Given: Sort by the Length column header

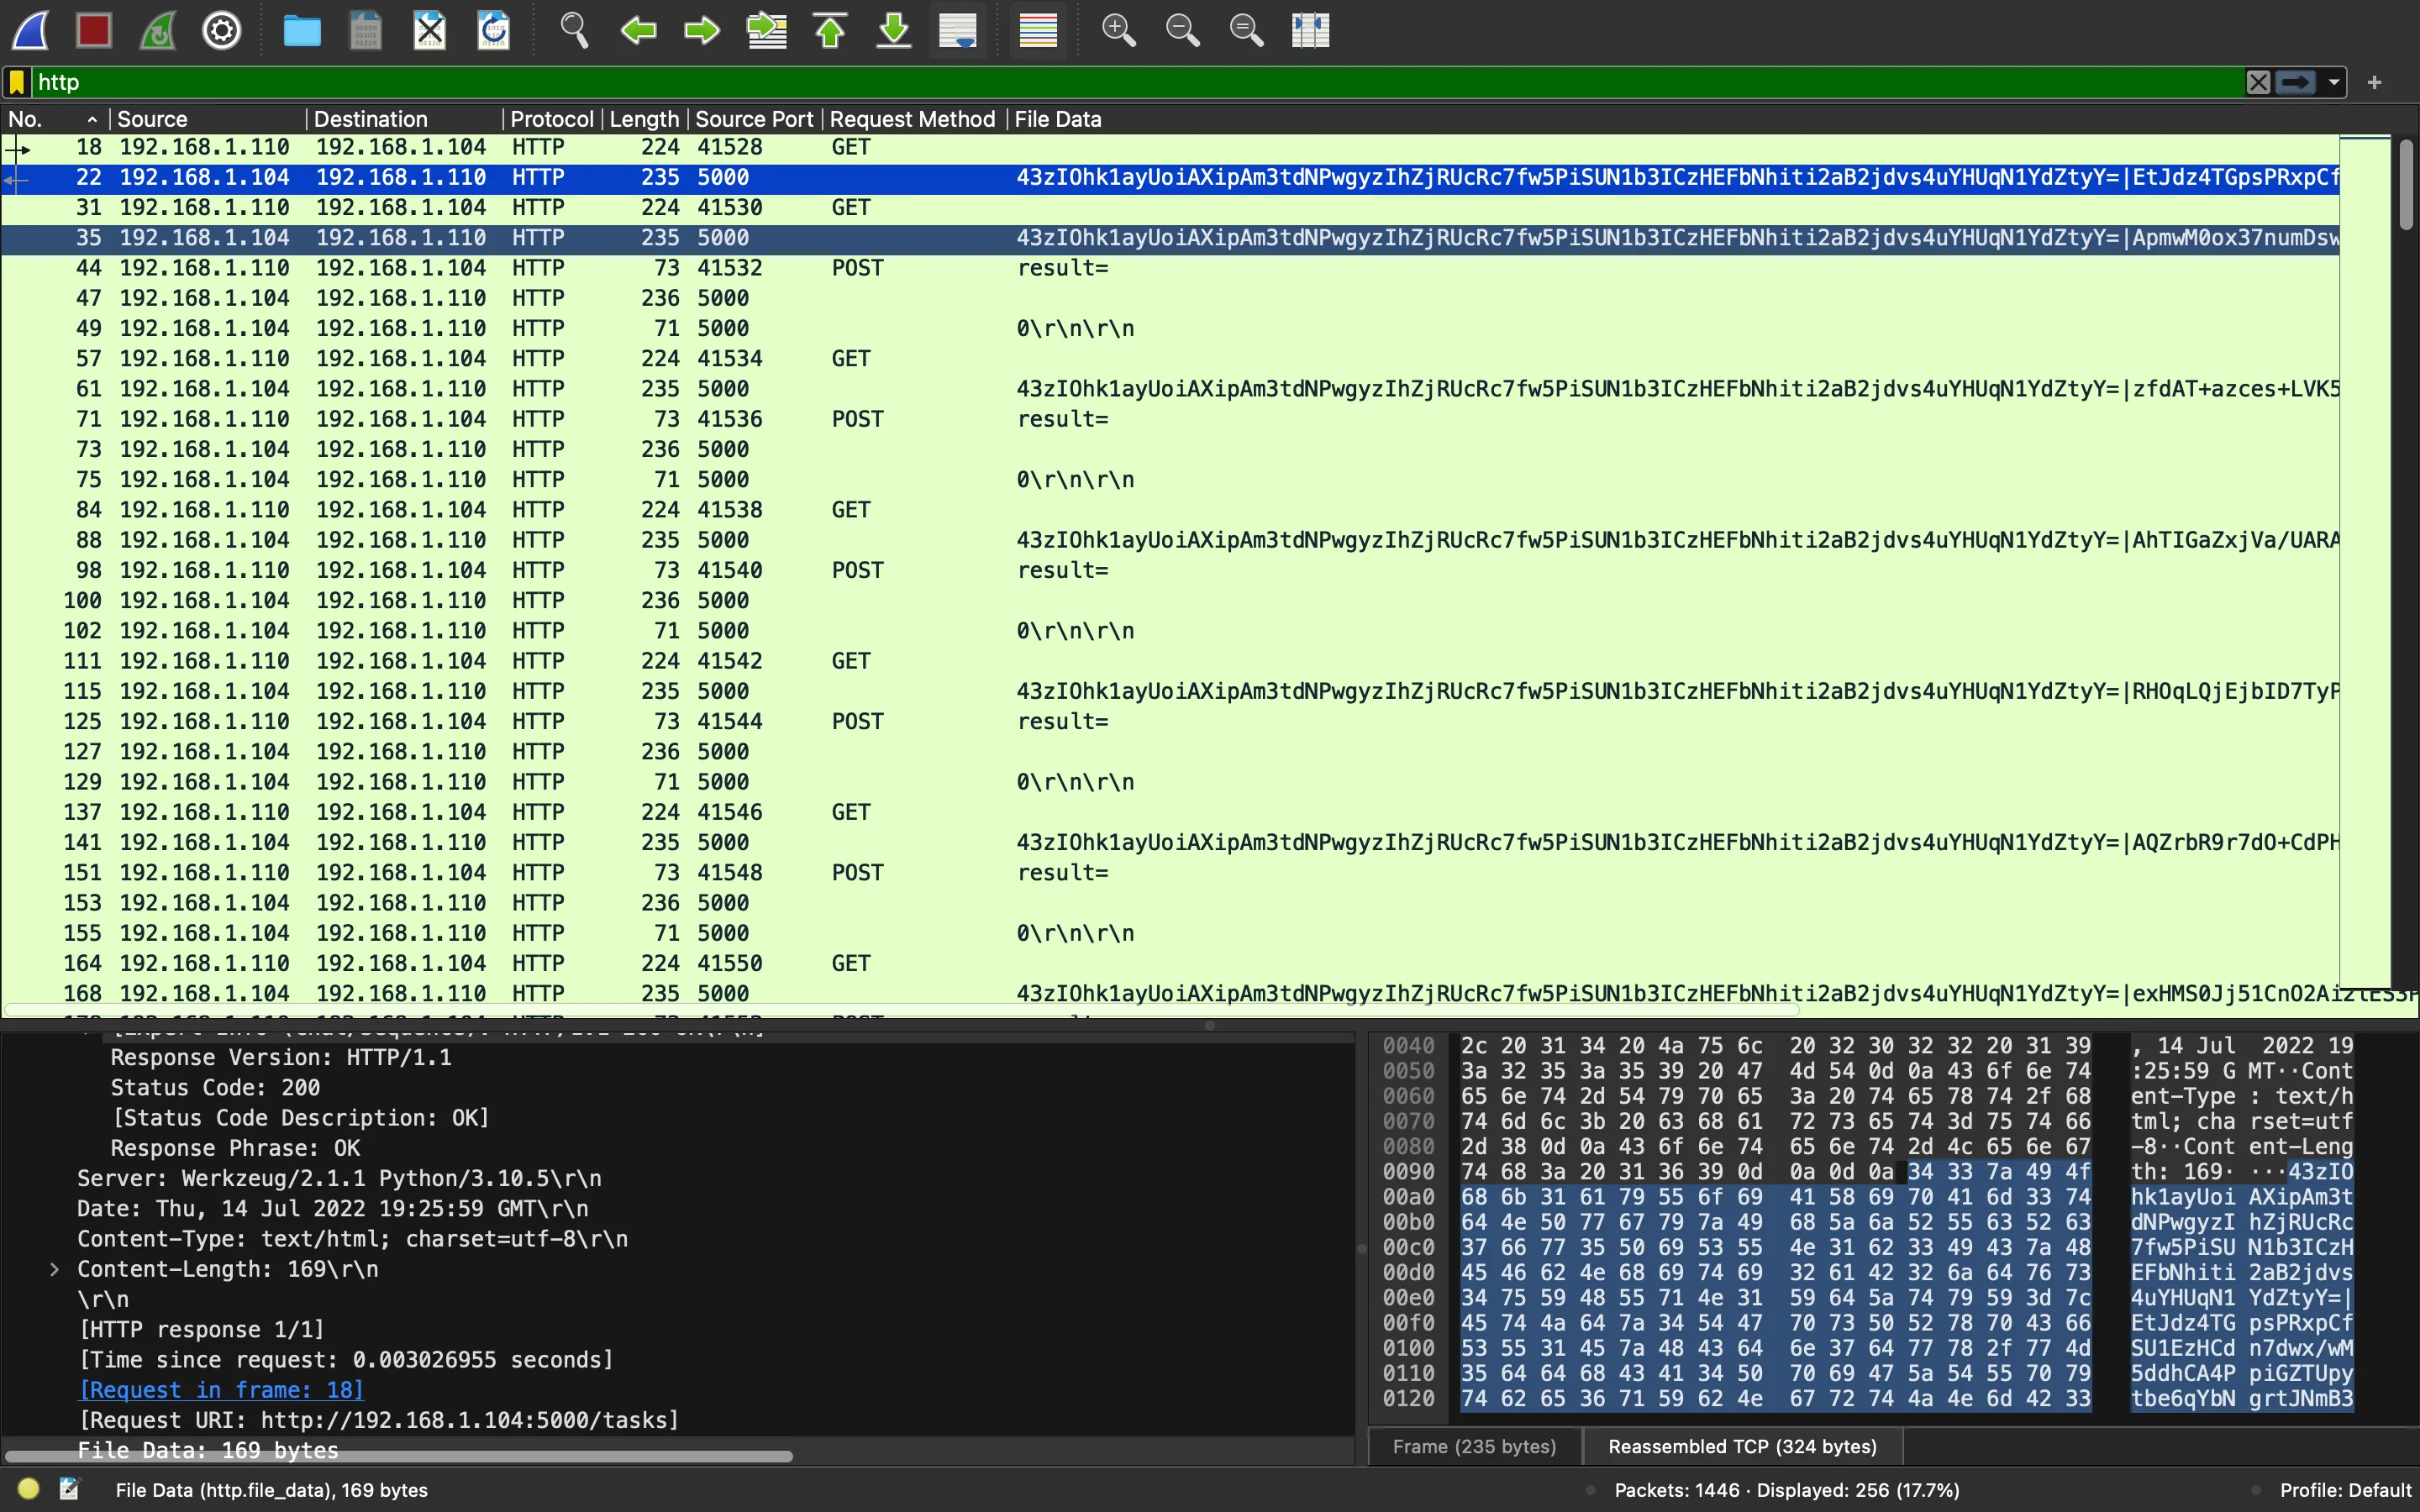Looking at the screenshot, I should pos(644,119).
